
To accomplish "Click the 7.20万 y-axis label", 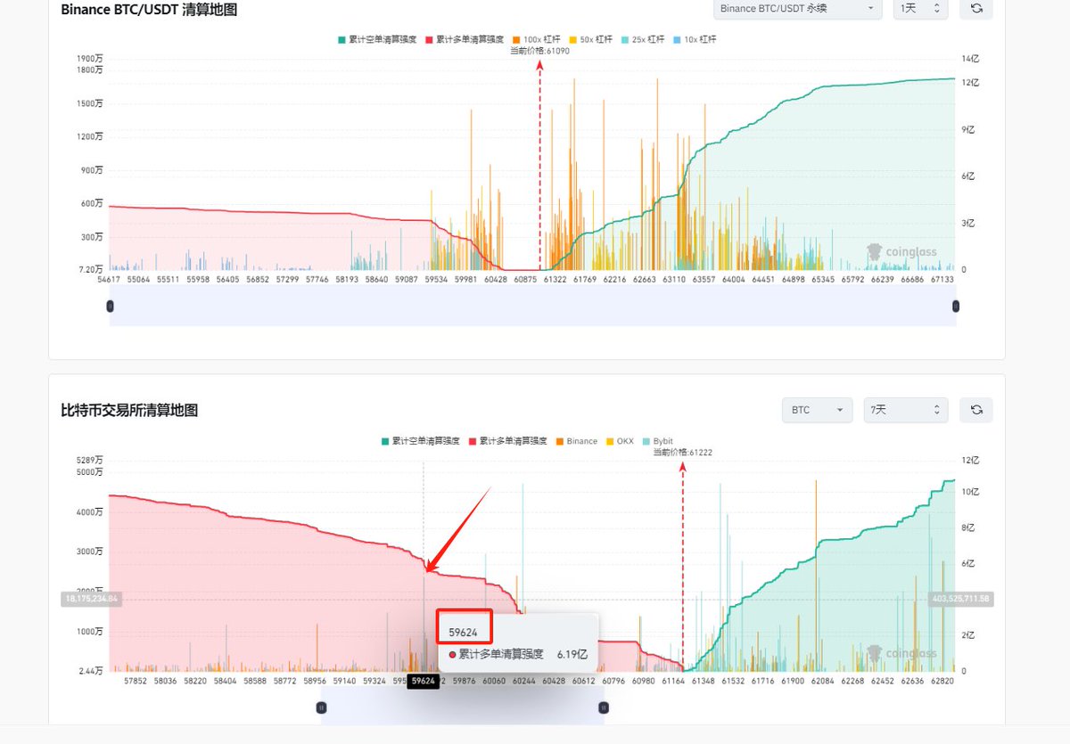I will pyautogui.click(x=92, y=269).
